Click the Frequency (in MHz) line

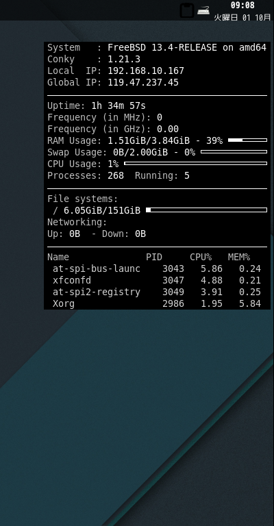[105, 117]
